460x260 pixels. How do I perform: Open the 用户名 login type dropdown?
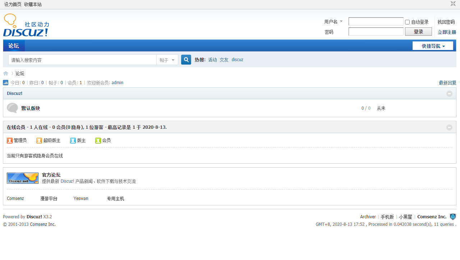click(x=333, y=22)
